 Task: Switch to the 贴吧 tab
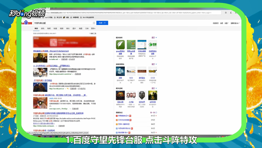coord(49,29)
